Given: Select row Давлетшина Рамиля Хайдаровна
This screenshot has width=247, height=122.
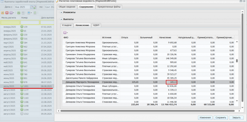Looking at the screenshot, I should (148, 78).
